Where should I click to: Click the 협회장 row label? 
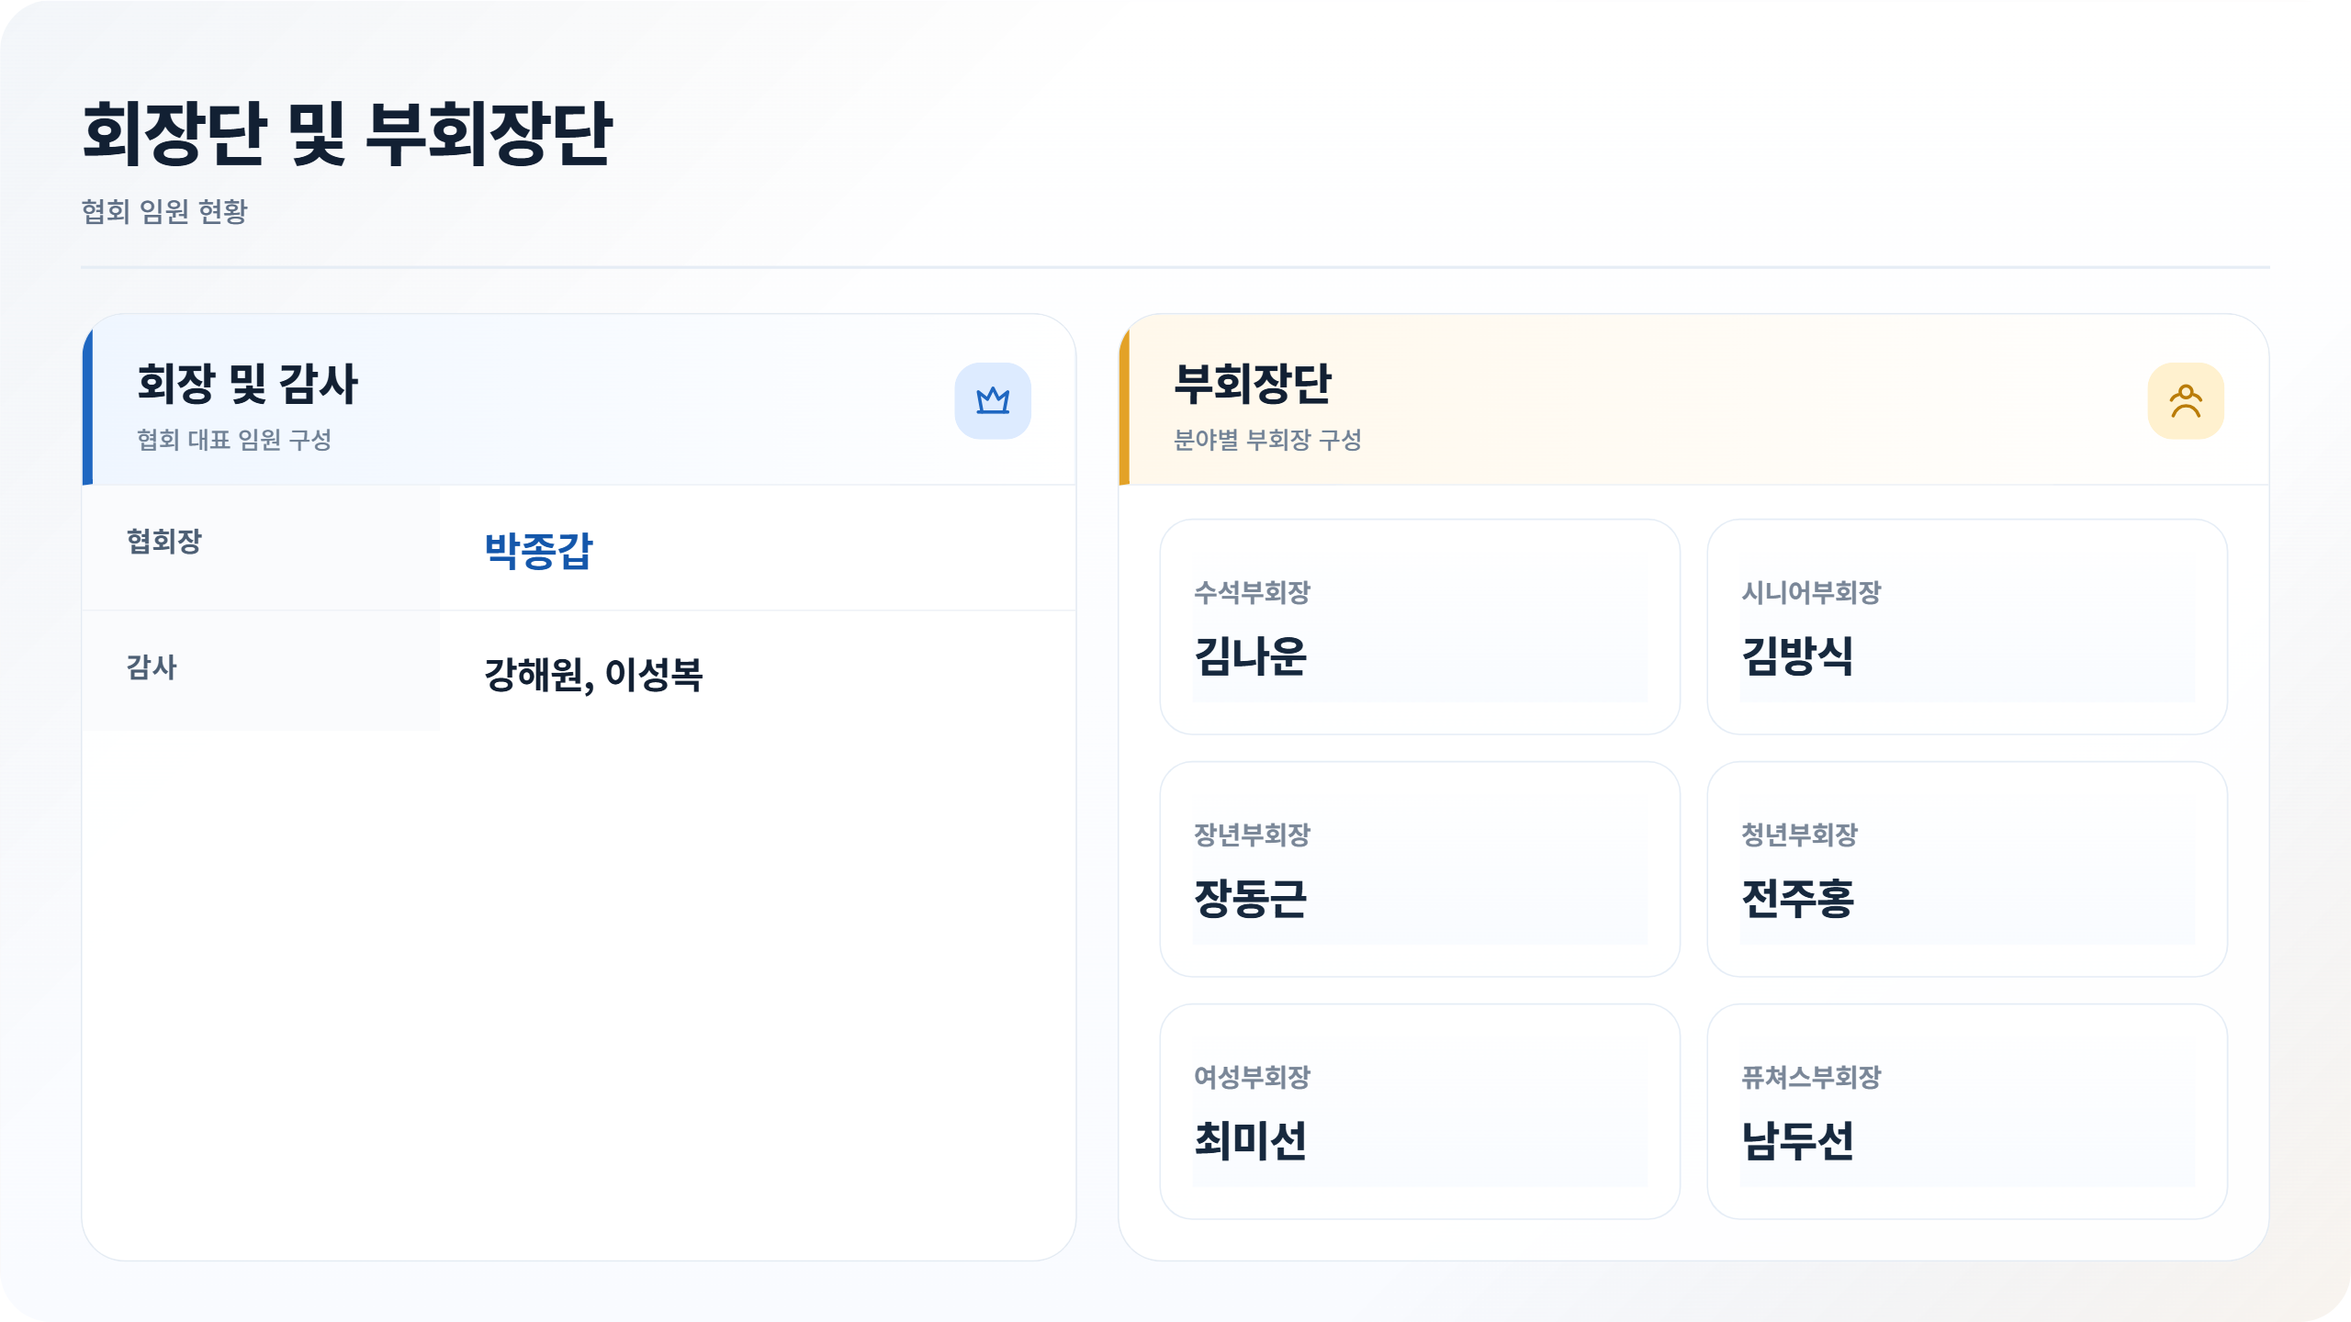pyautogui.click(x=164, y=542)
